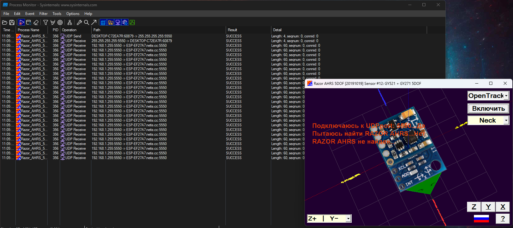Click the Highlight toolbar icon

53,22
